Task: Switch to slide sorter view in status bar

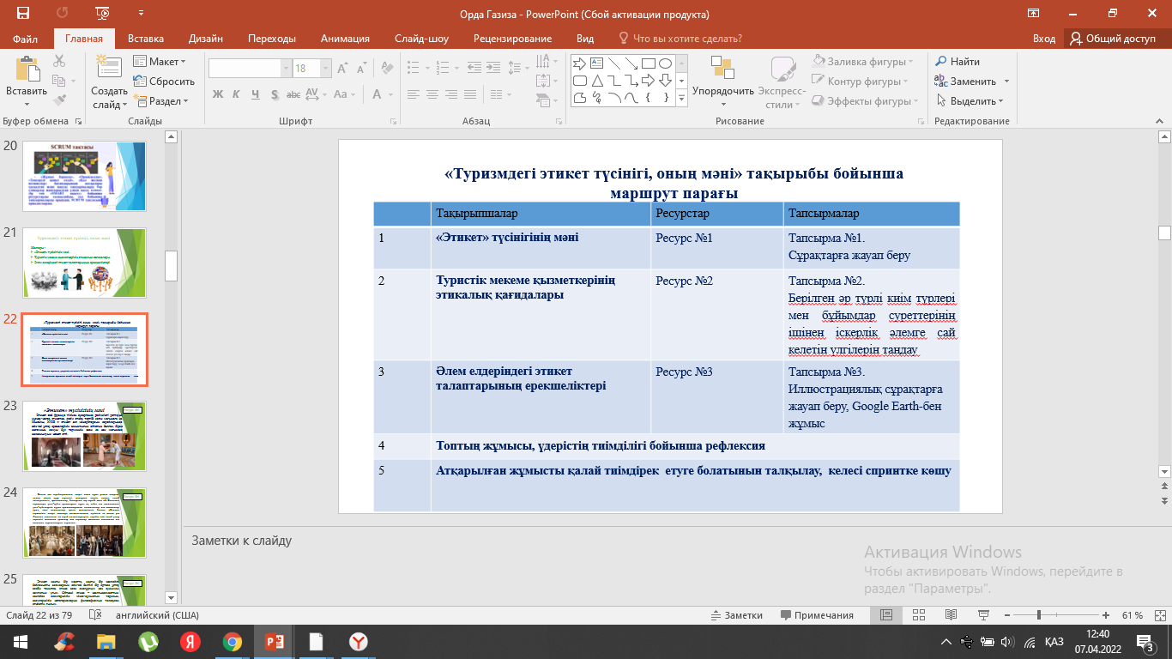Action: [918, 615]
